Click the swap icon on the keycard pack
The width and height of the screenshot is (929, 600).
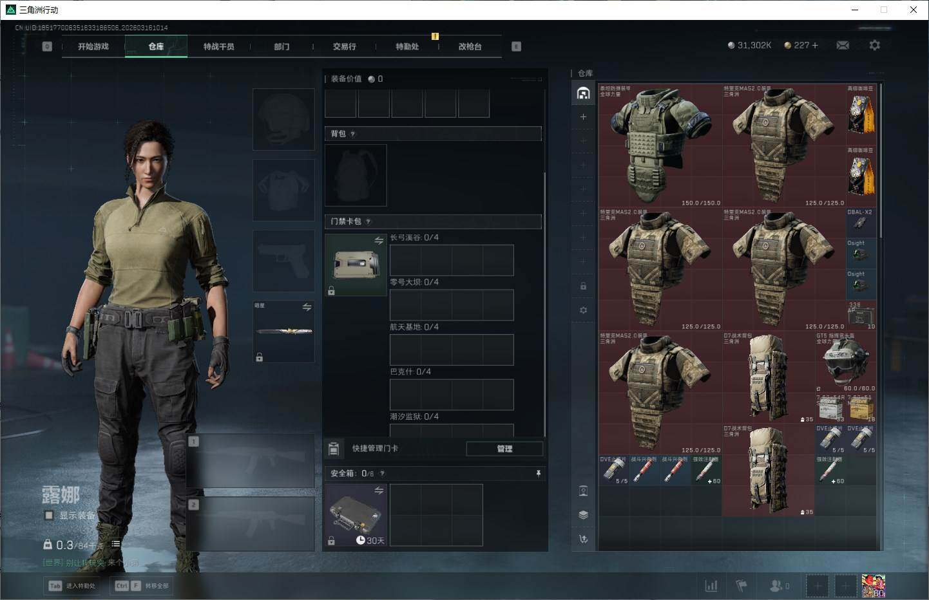pos(379,241)
